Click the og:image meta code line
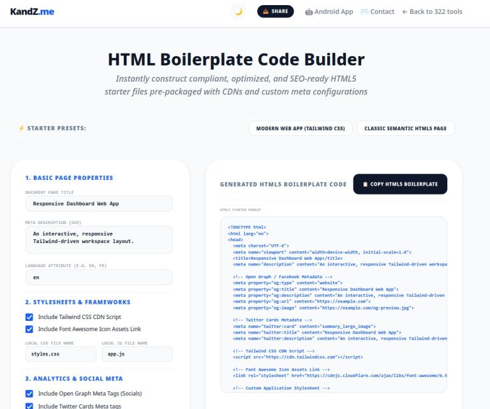This screenshot has height=409, width=490. tap(323, 308)
